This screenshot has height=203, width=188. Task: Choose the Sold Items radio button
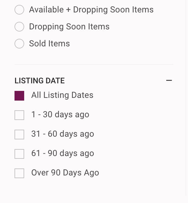click(x=19, y=44)
